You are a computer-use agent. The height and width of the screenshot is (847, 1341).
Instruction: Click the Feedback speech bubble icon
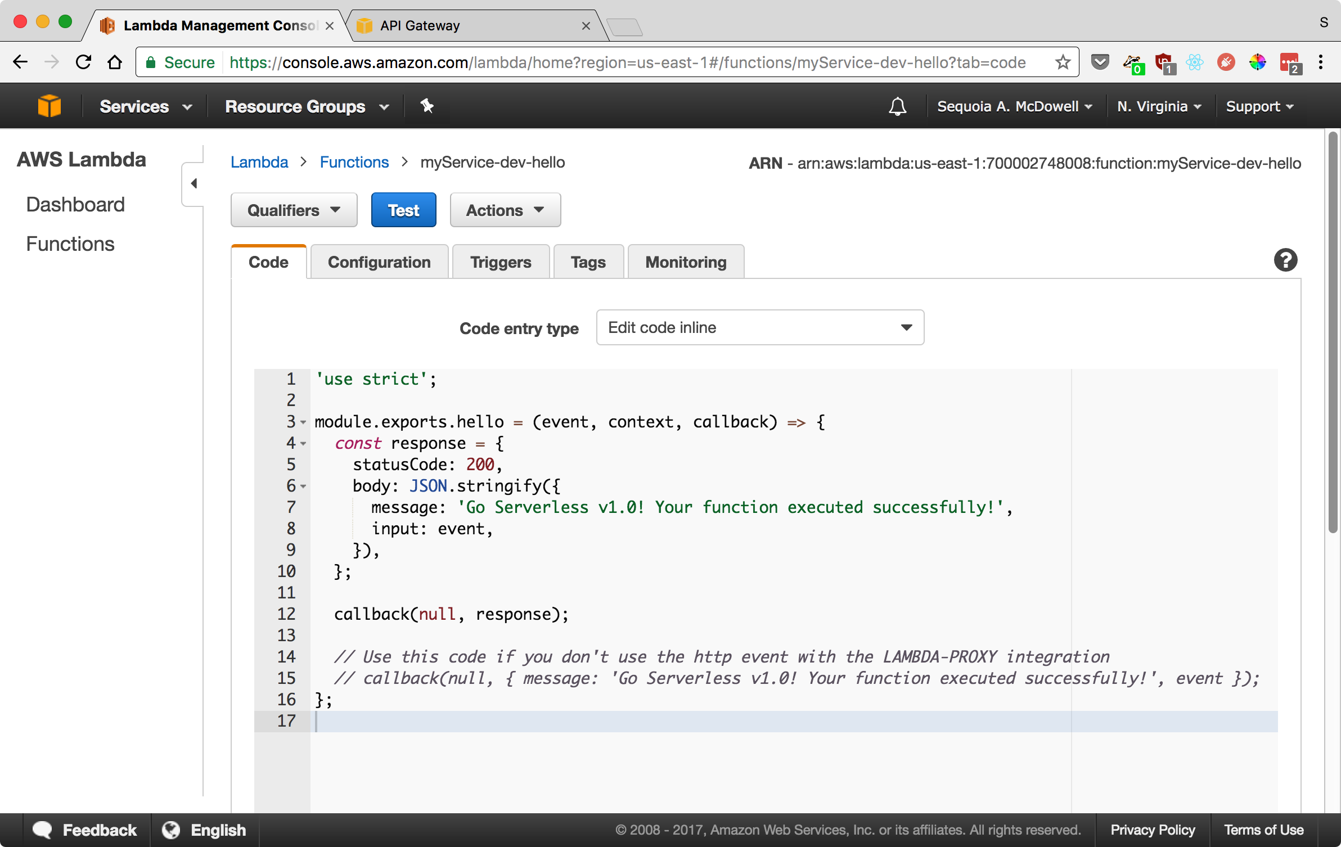pos(42,830)
